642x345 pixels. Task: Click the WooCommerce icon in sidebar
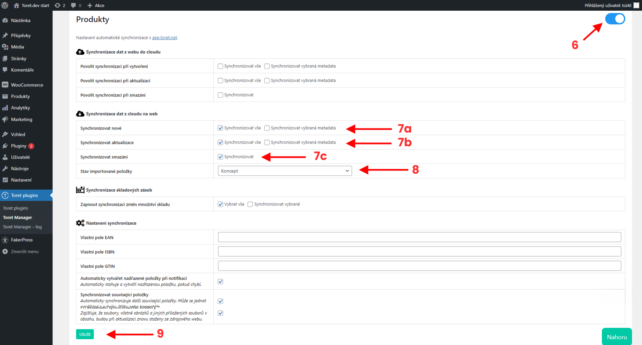tap(5, 85)
